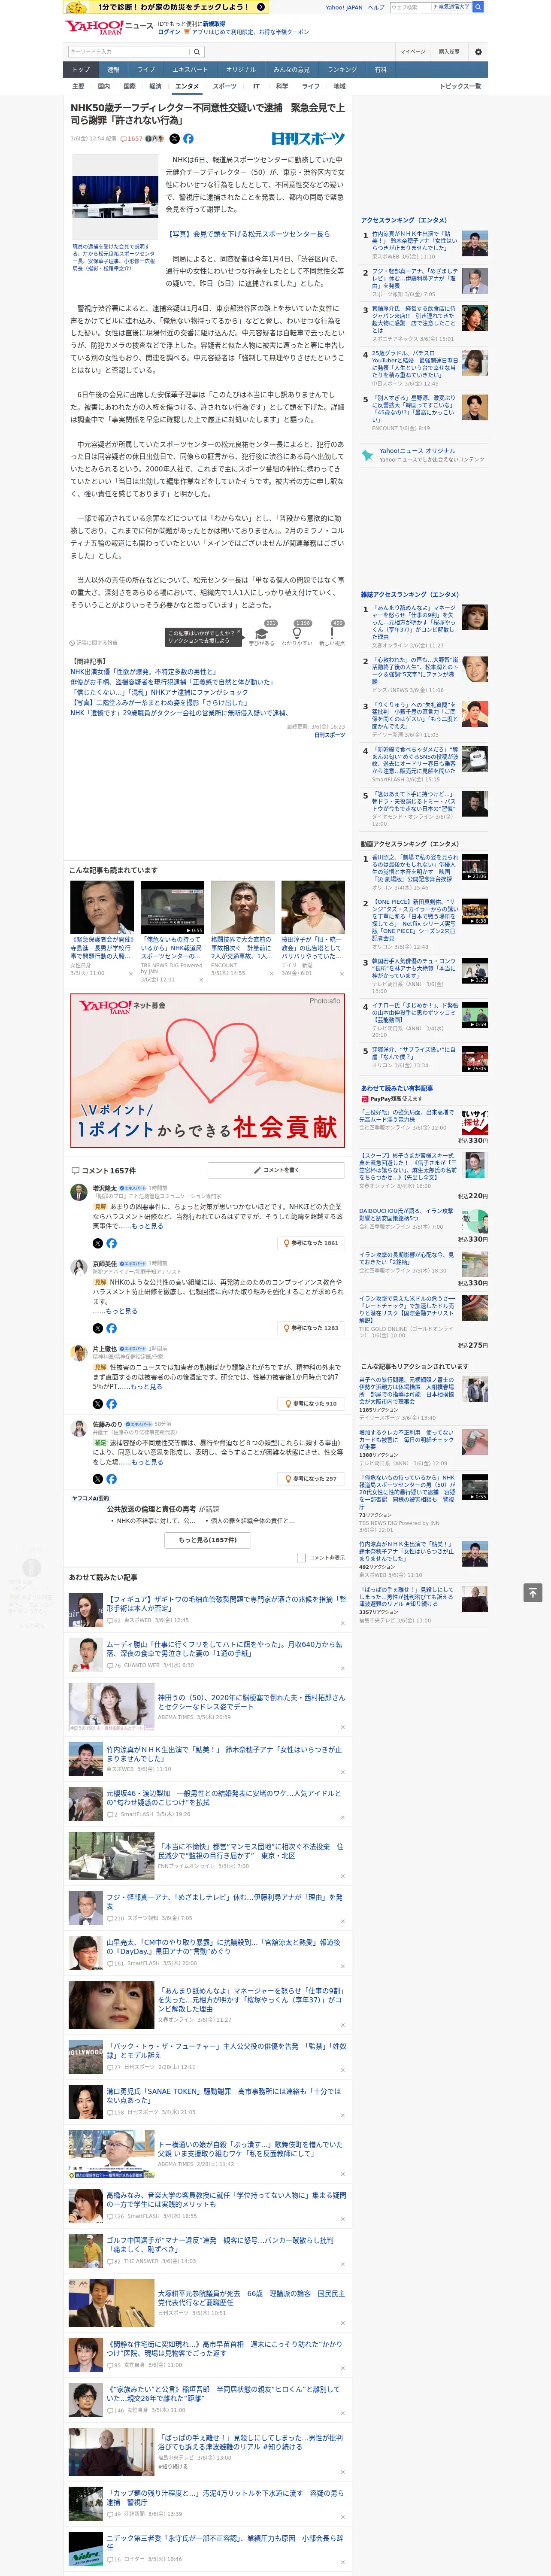
Task: Click the keyword search magnifier icon
Action: point(197,52)
